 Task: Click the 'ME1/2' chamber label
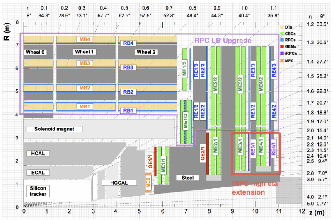click(x=186, y=121)
